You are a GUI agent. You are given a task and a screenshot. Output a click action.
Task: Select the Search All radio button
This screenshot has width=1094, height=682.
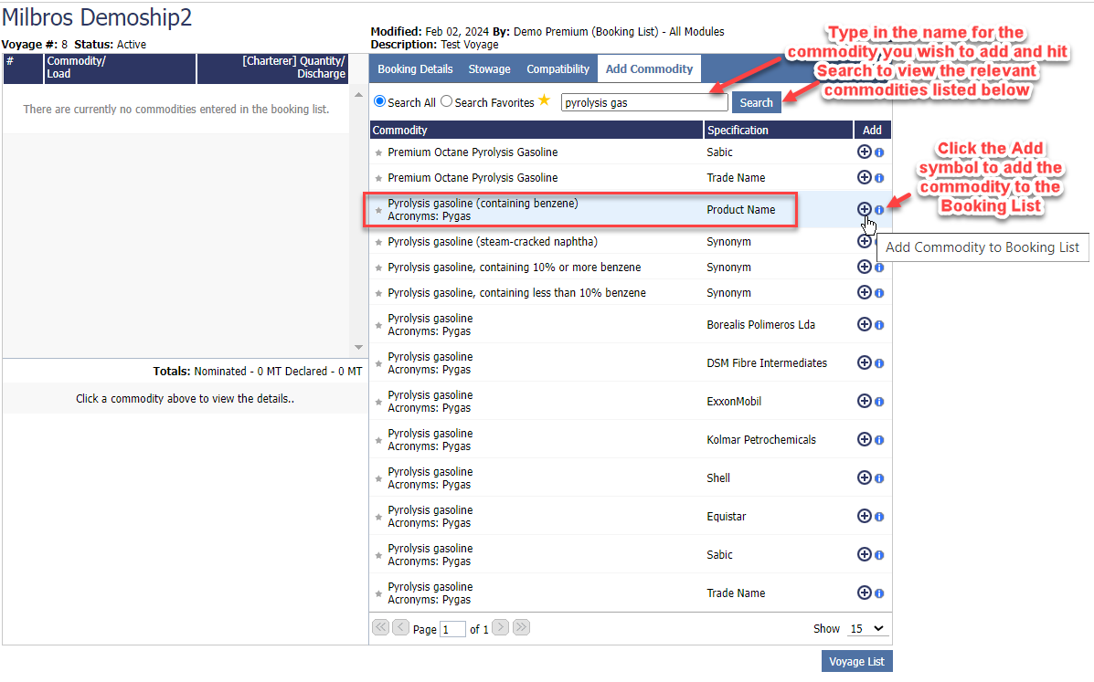(380, 102)
